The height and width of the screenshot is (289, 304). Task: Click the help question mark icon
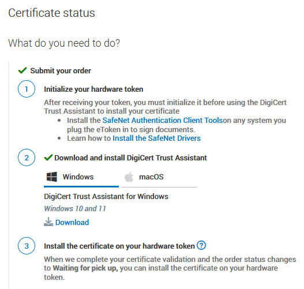201,245
